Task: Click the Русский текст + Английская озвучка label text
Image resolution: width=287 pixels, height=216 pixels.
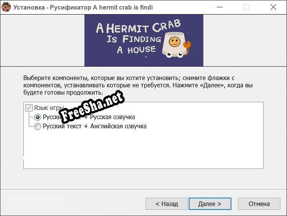Action: point(94,126)
